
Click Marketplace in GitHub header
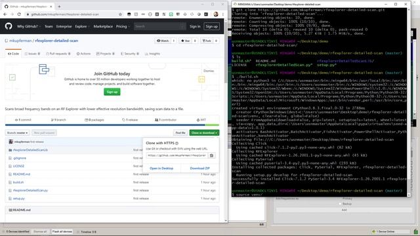[103, 26]
